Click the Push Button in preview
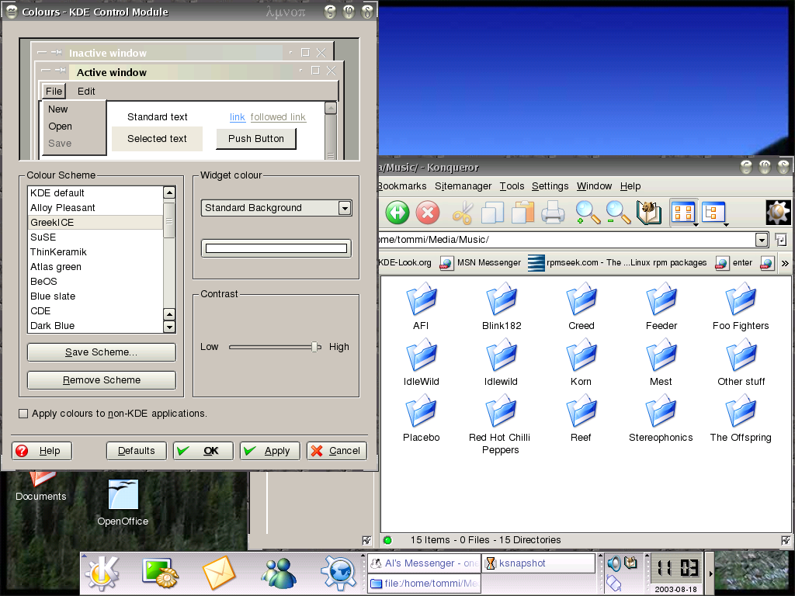Image resolution: width=795 pixels, height=596 pixels. [x=256, y=139]
